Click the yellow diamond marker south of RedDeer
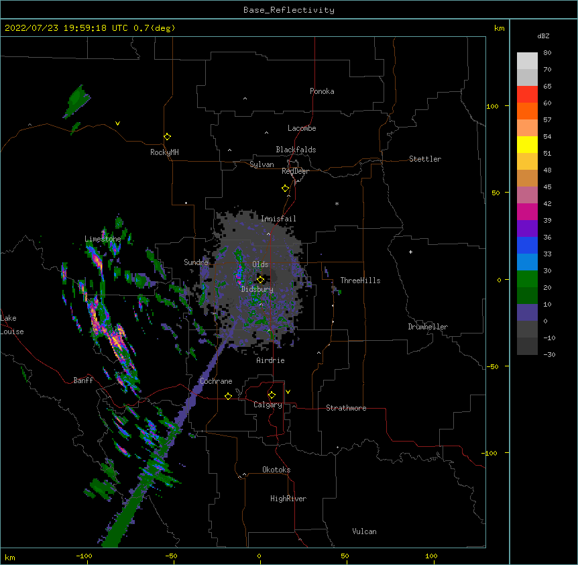The width and height of the screenshot is (578, 565). tap(286, 189)
